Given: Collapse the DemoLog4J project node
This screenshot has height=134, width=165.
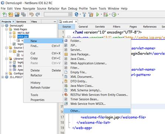Looking at the screenshot, I should (x=3, y=26).
